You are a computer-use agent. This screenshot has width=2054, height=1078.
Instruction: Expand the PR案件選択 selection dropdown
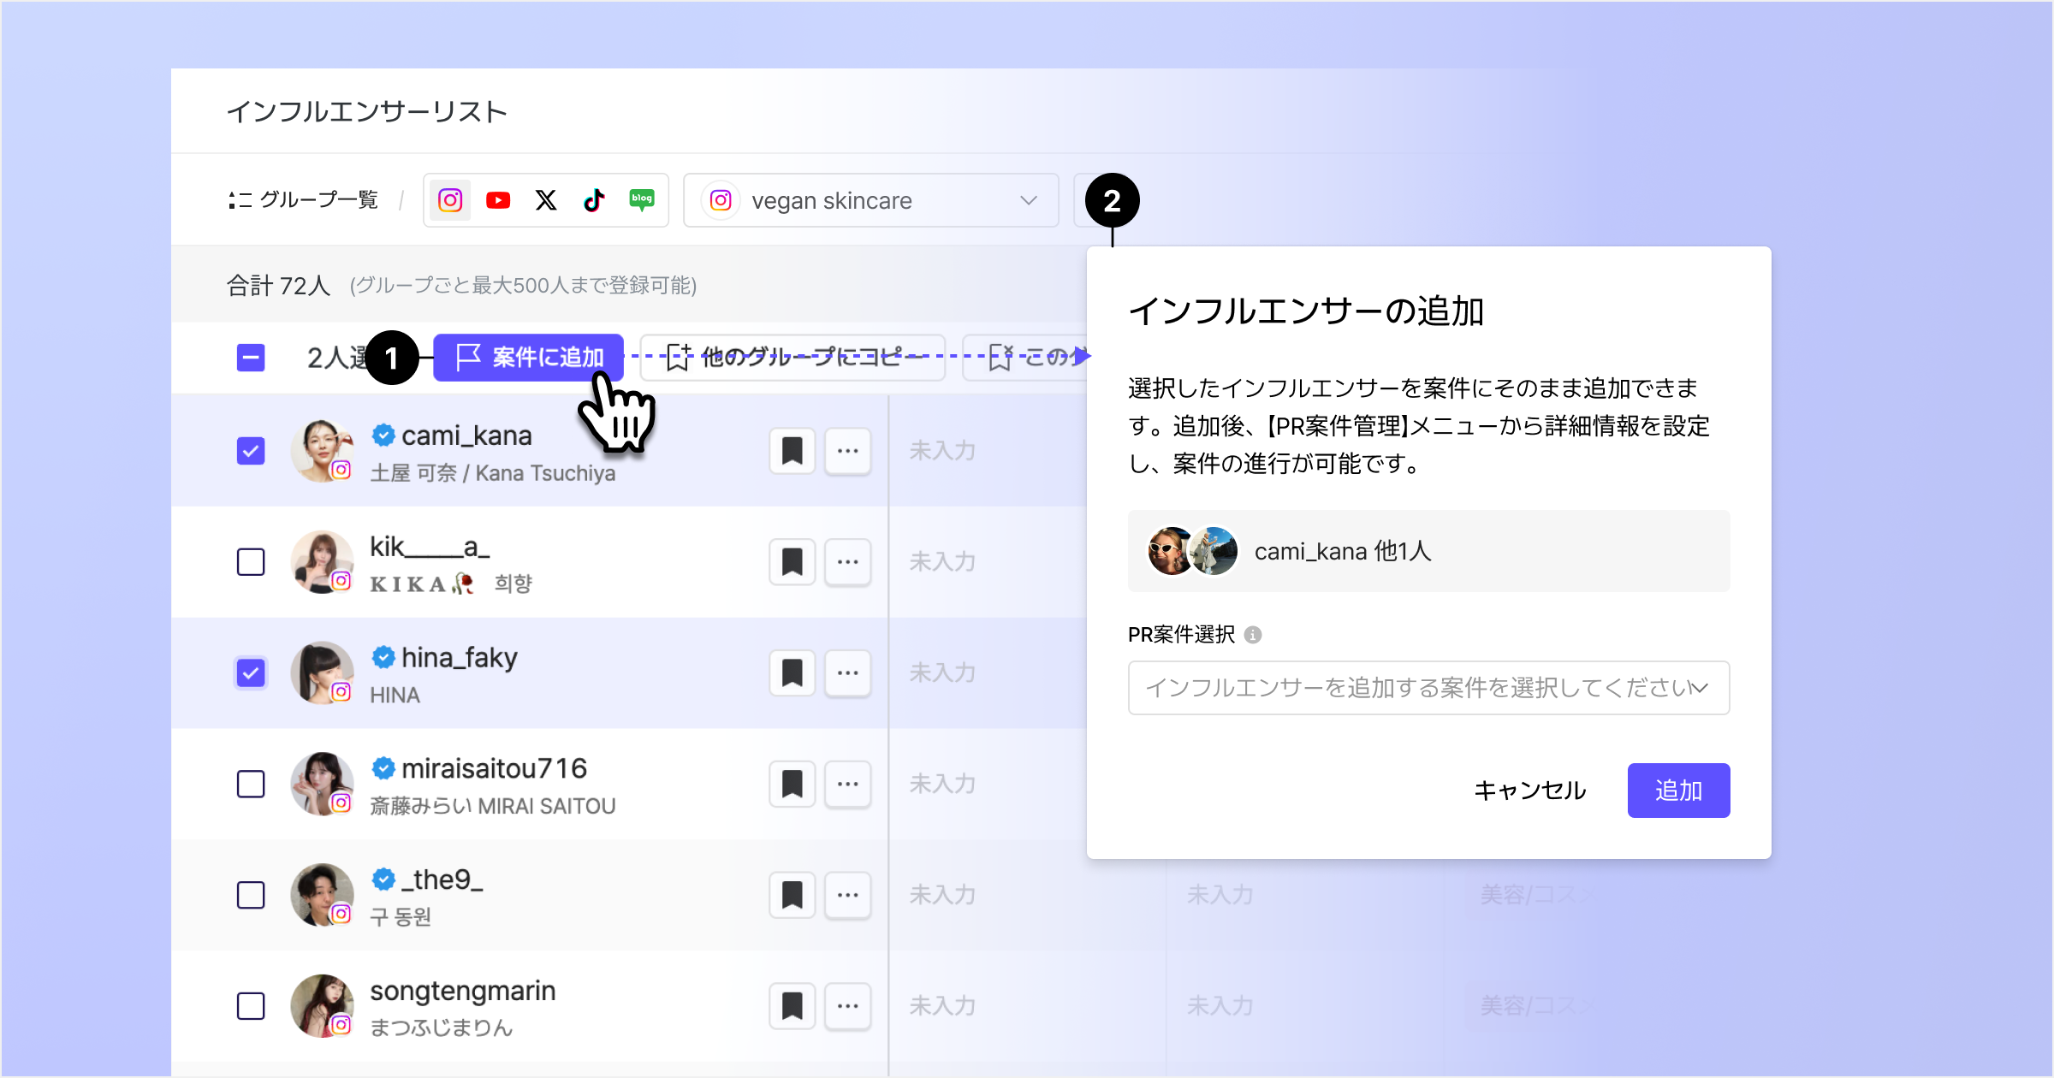1428,688
